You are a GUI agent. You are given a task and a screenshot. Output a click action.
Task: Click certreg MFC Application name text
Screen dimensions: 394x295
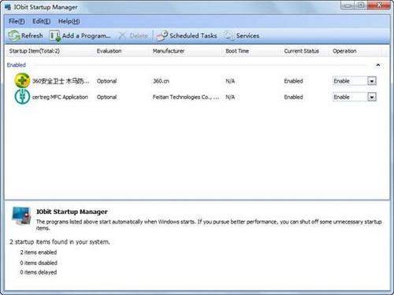[x=60, y=98]
